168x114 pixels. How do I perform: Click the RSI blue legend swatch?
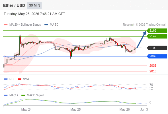6,79
